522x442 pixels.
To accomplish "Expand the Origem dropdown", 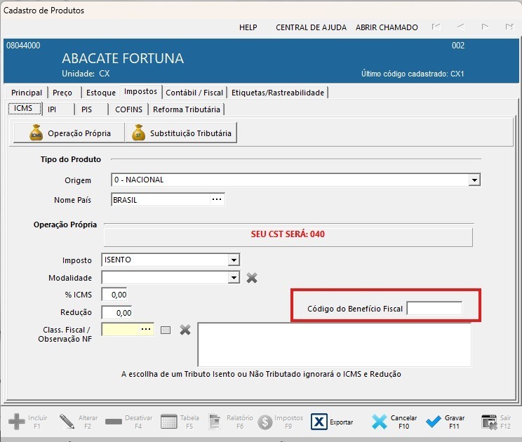I will 475,180.
